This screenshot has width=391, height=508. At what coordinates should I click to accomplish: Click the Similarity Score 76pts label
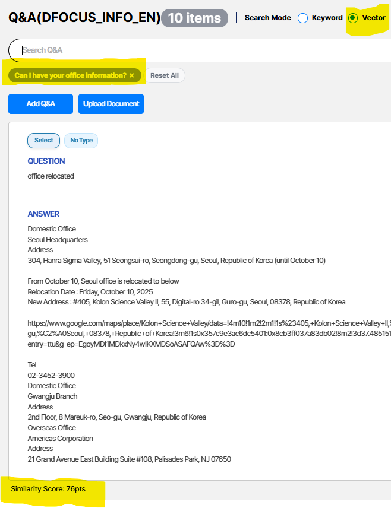tap(53, 488)
